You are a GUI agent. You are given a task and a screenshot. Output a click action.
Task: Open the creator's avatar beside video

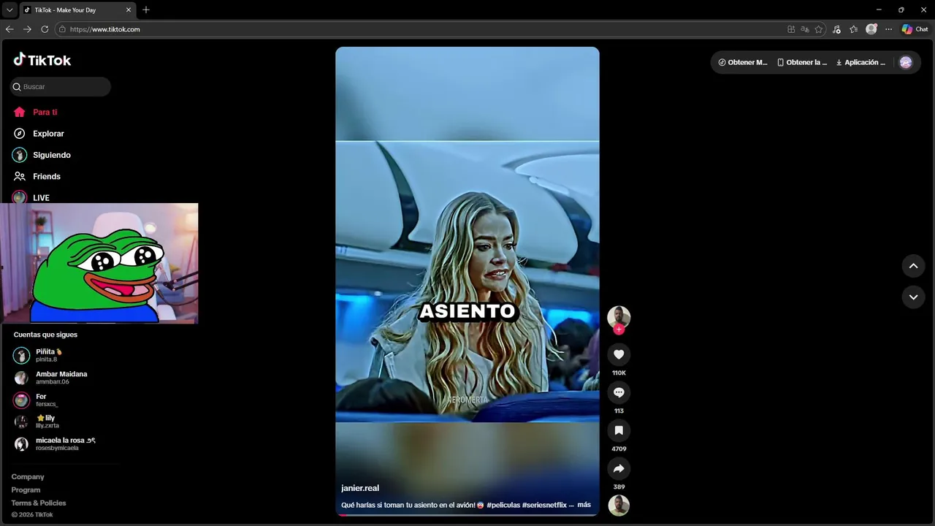coord(619,316)
